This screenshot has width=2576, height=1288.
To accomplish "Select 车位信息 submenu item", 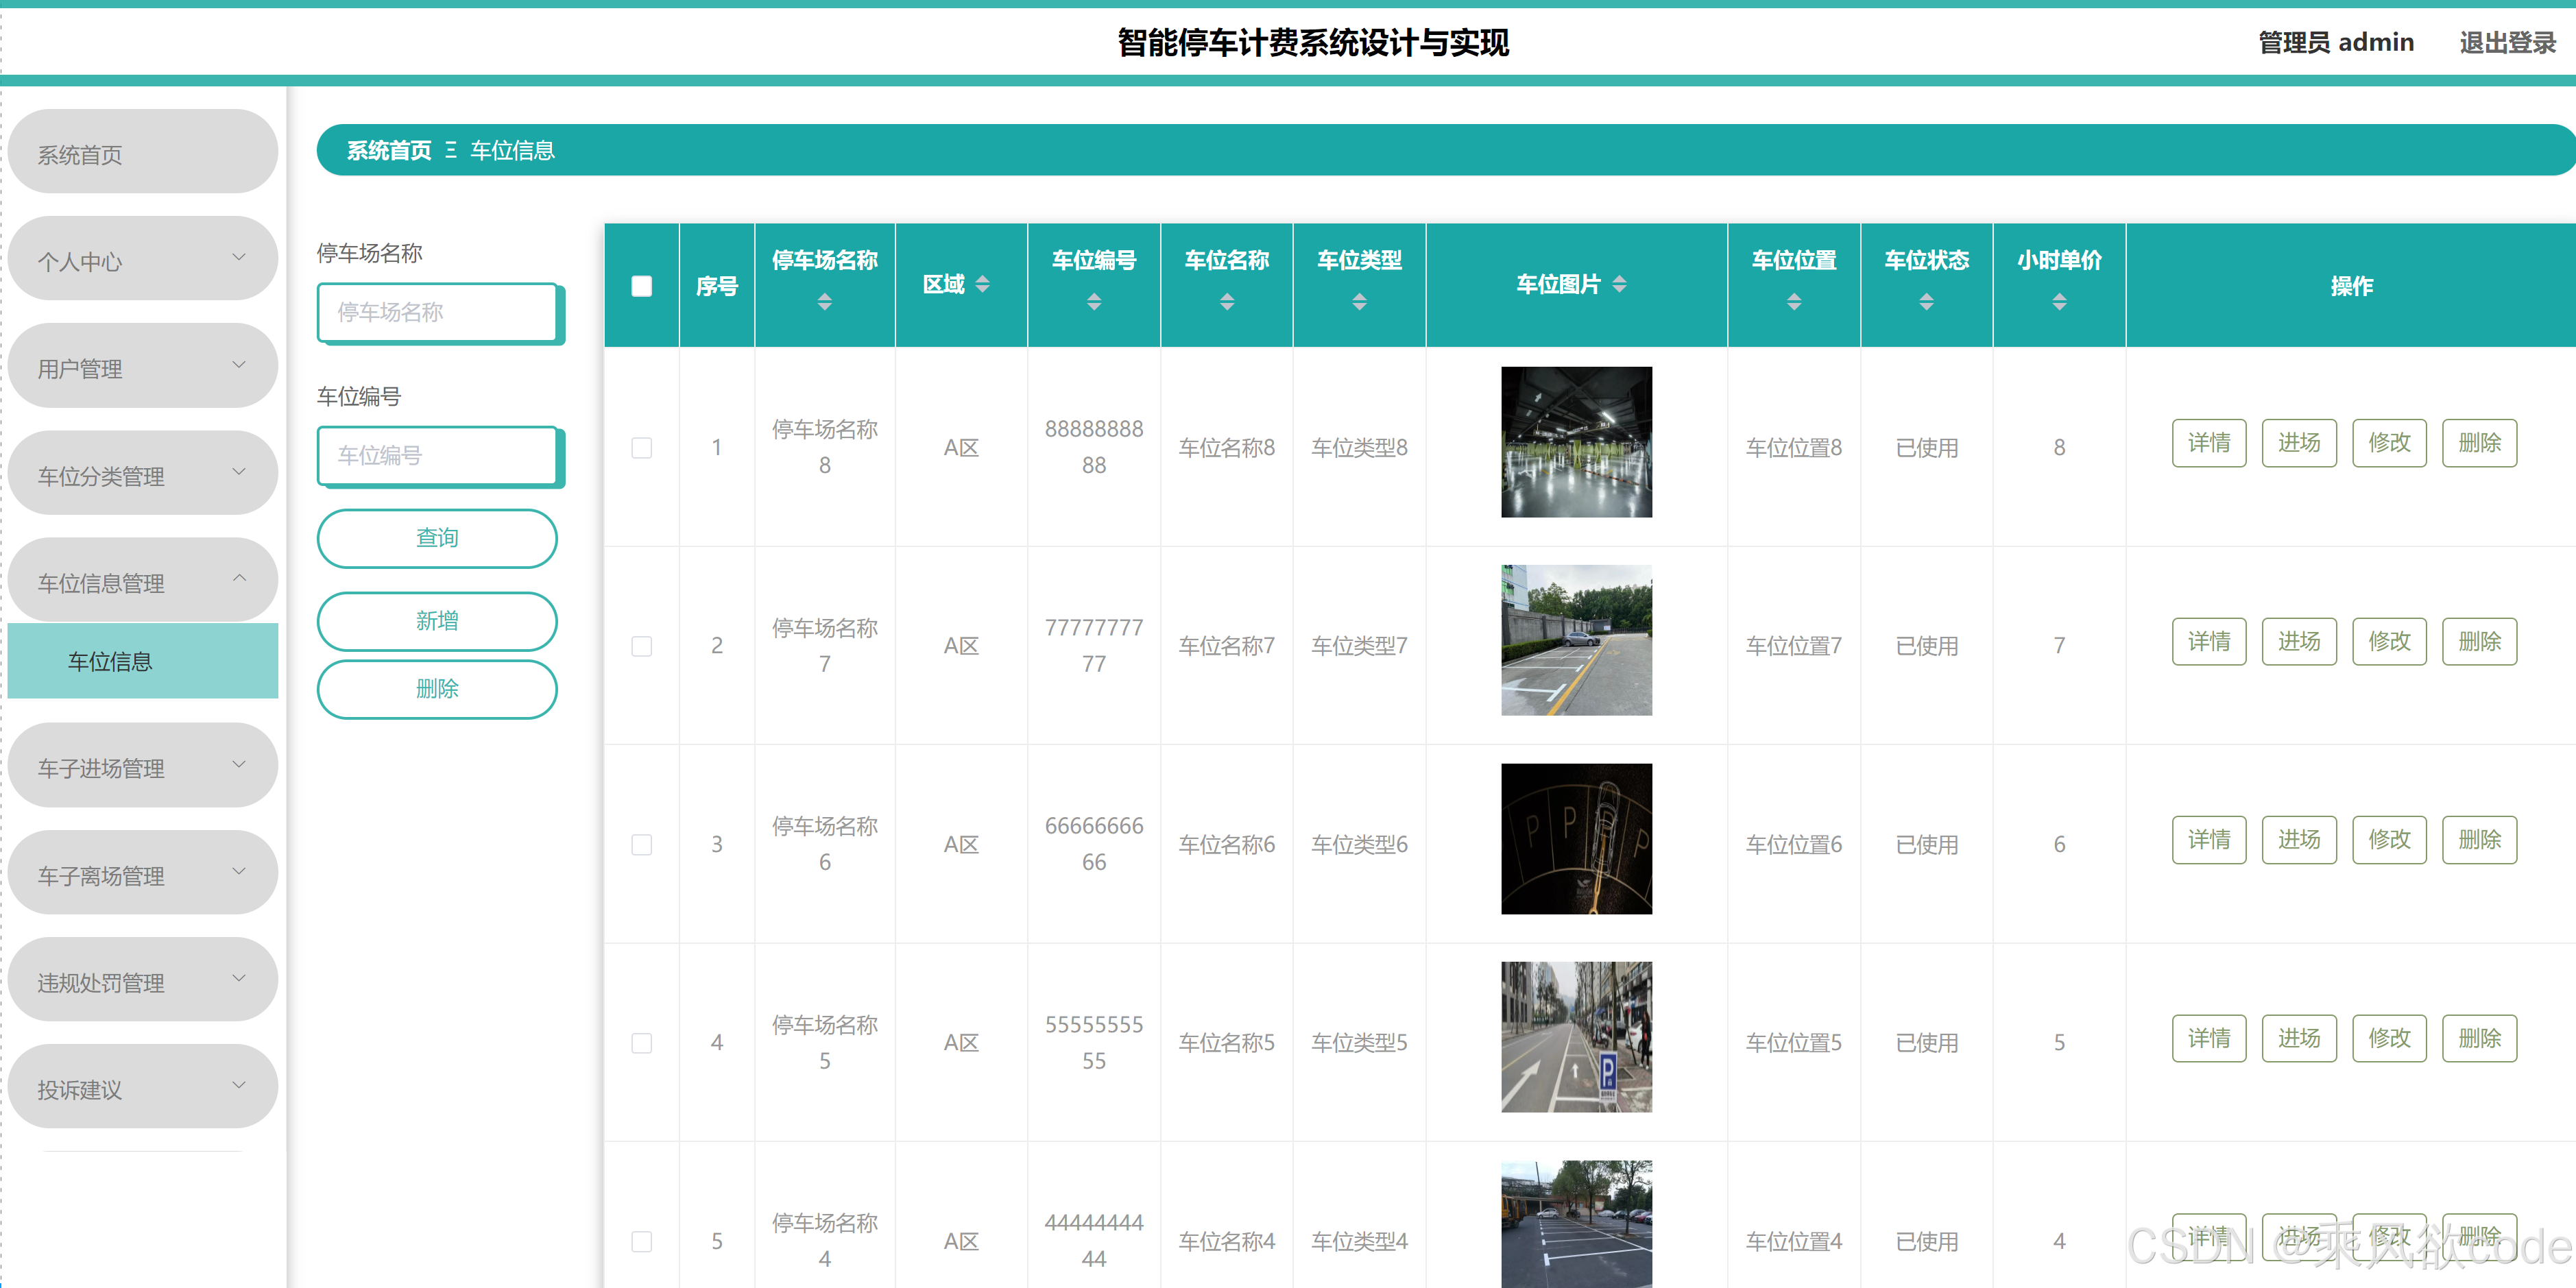I will 142,661.
